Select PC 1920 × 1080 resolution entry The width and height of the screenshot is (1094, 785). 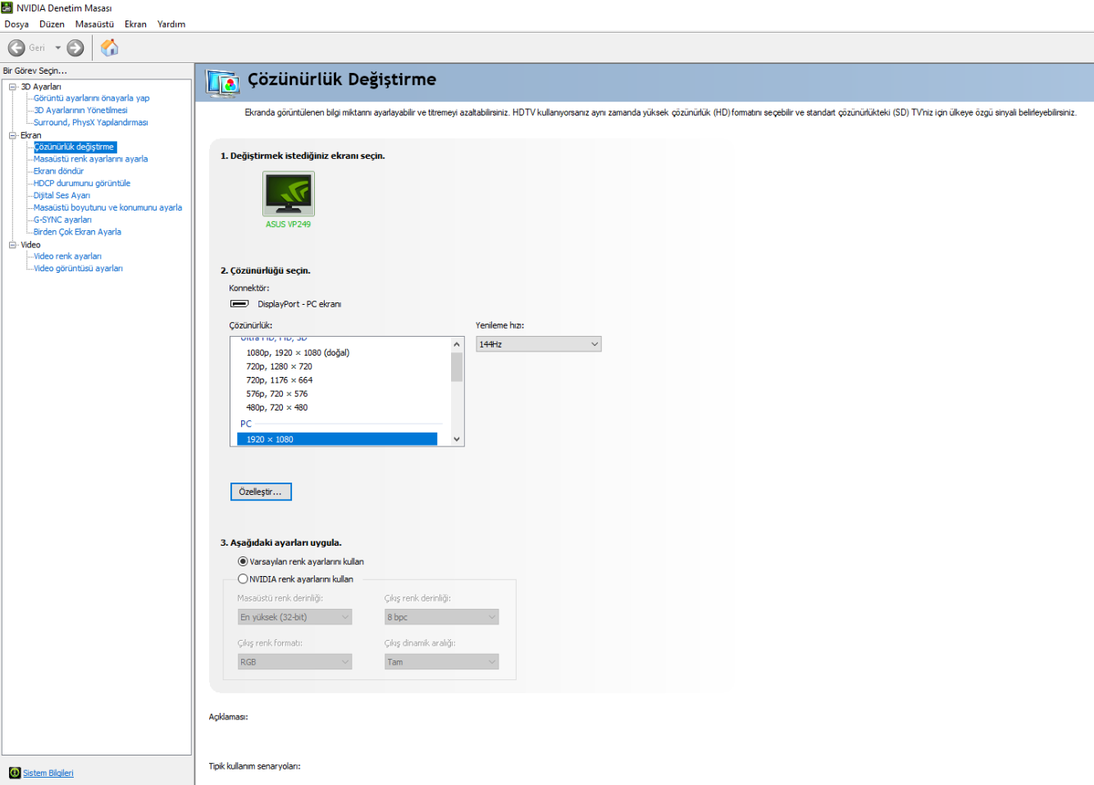click(x=337, y=439)
